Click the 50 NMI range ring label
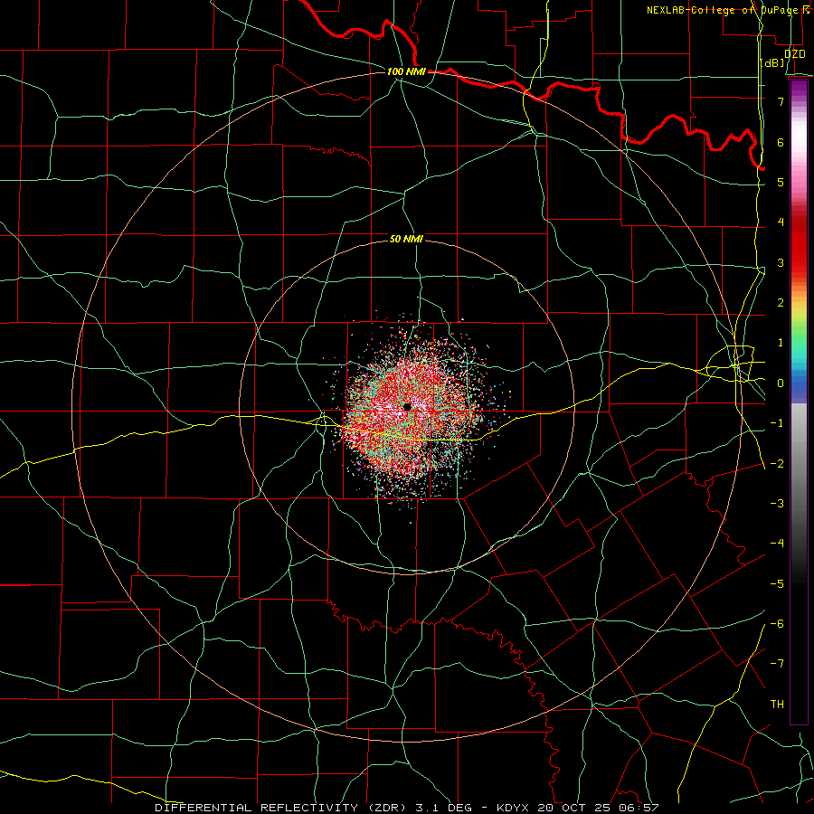 [406, 240]
